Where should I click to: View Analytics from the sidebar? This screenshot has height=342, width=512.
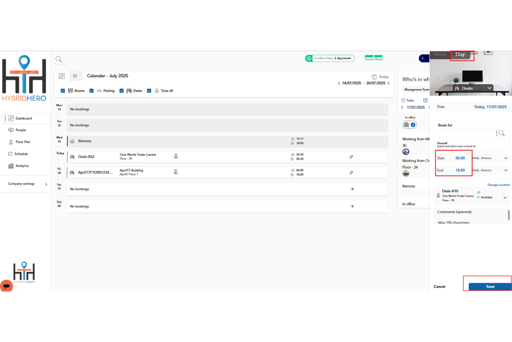[x=21, y=165]
